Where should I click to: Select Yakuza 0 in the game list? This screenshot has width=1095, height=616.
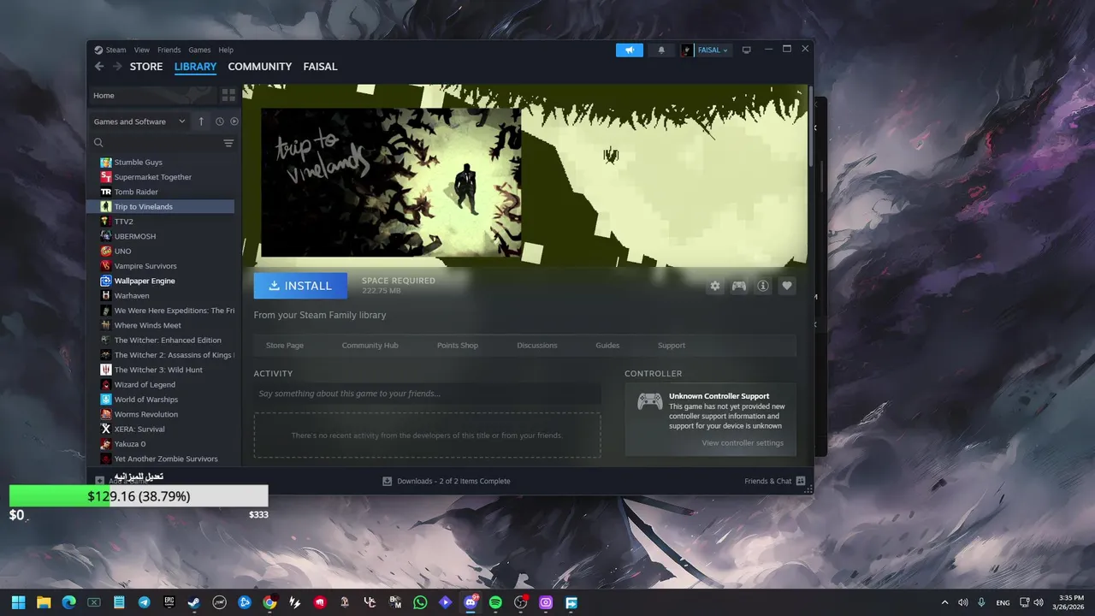pos(161,444)
